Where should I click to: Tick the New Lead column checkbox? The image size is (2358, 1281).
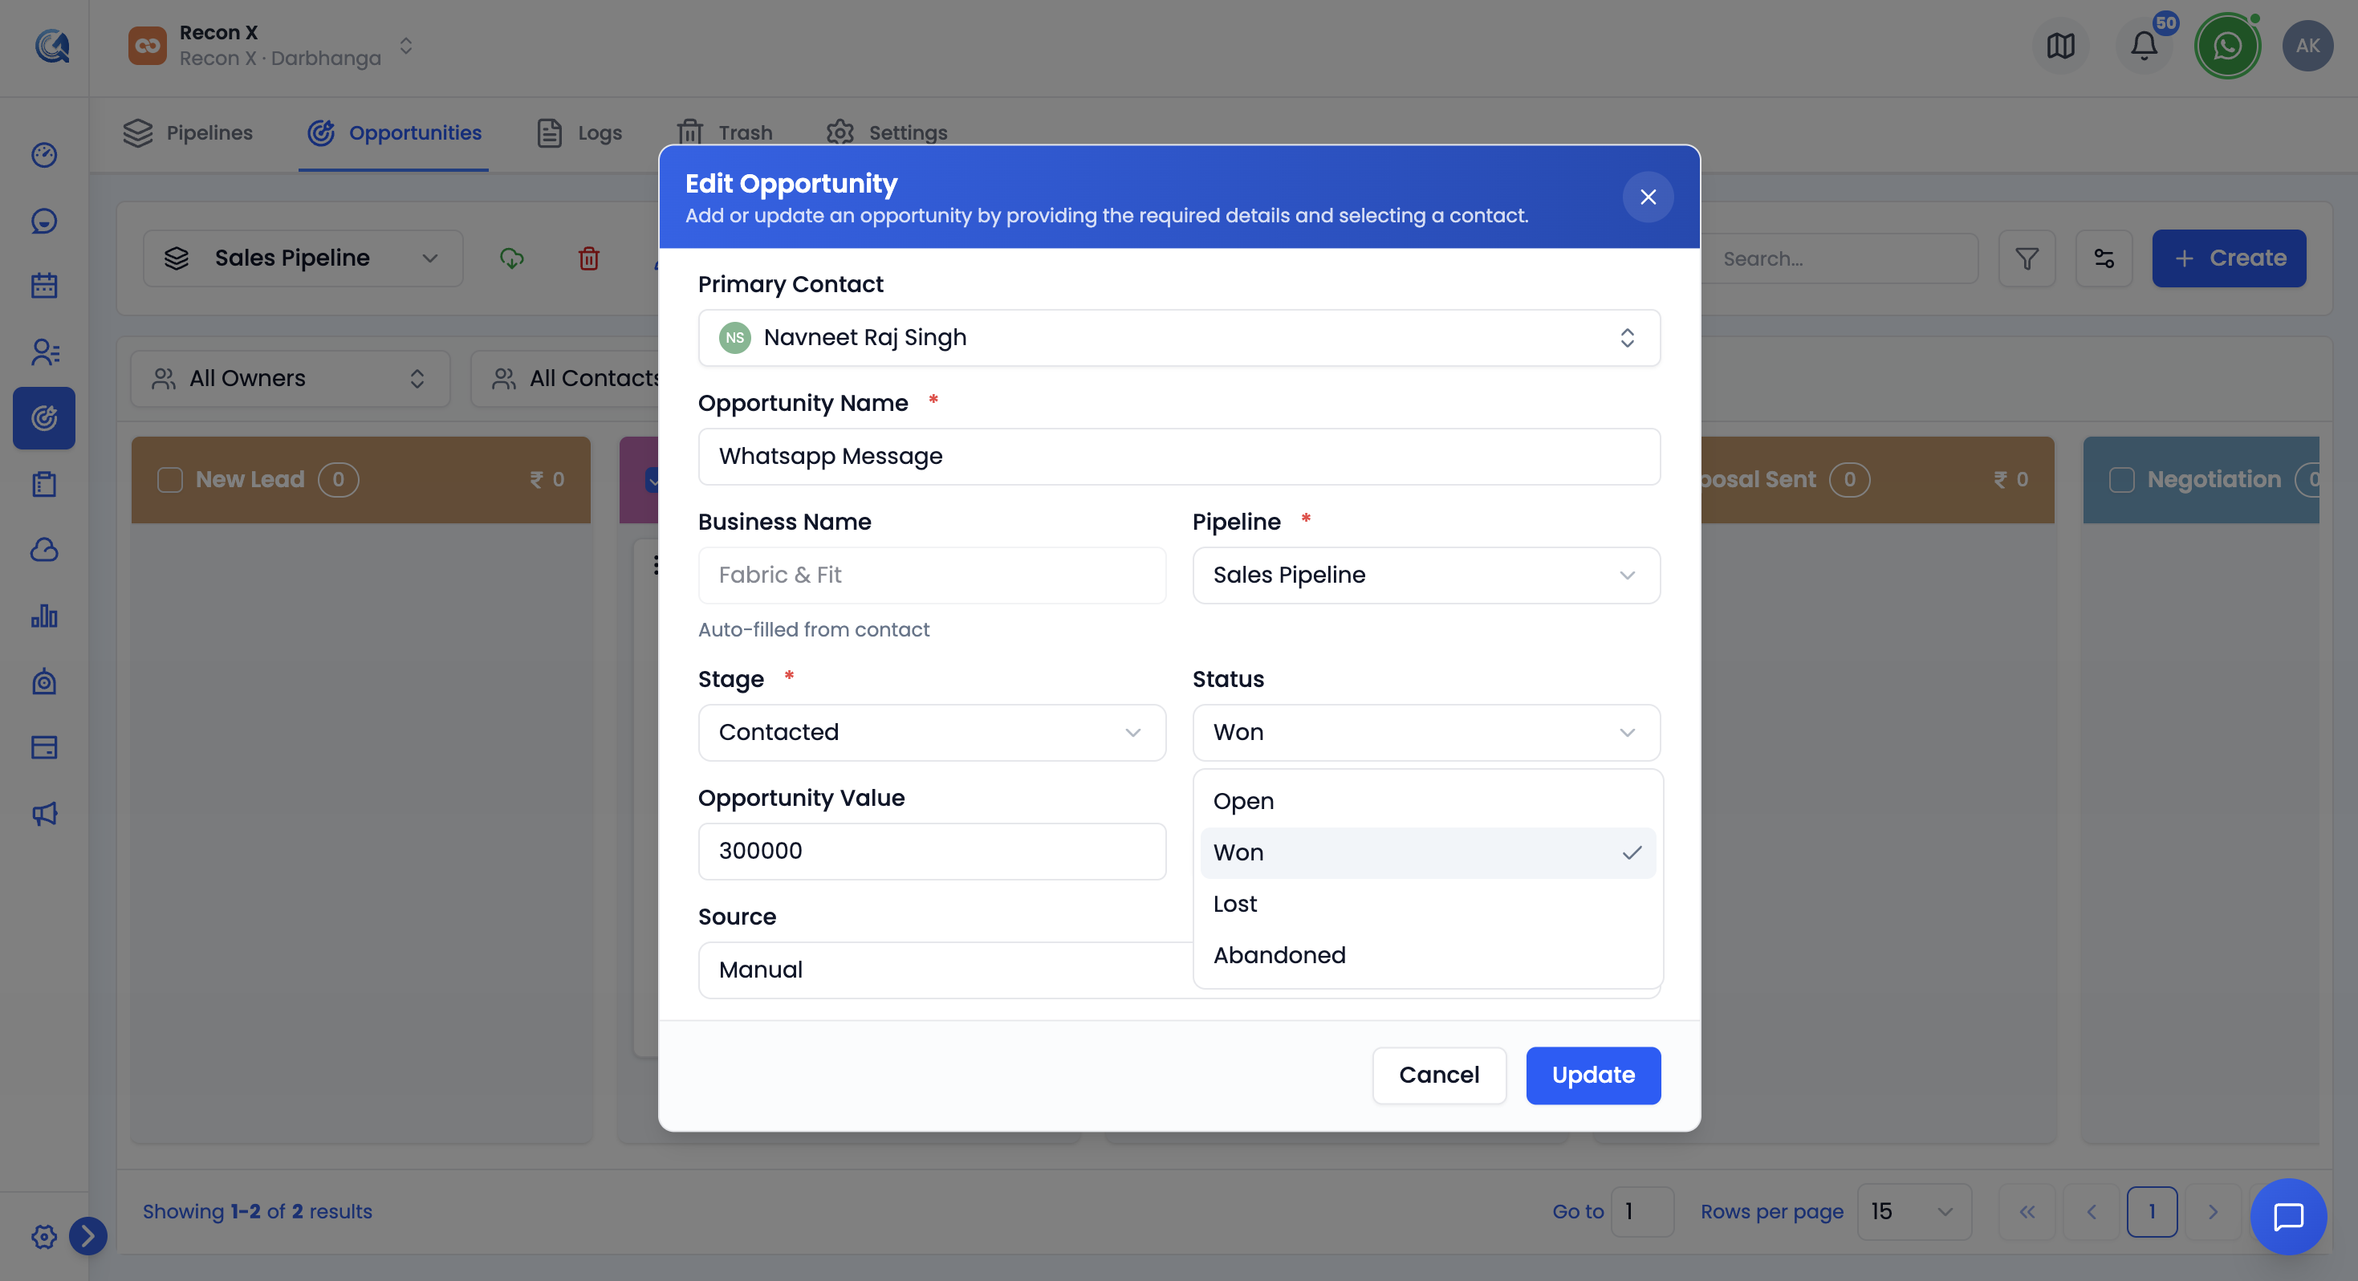(170, 480)
